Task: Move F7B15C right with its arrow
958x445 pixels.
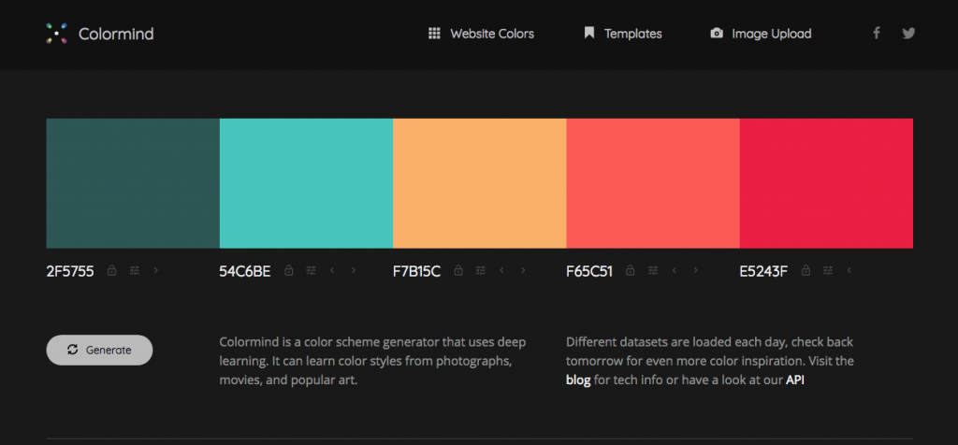Action: click(x=523, y=270)
